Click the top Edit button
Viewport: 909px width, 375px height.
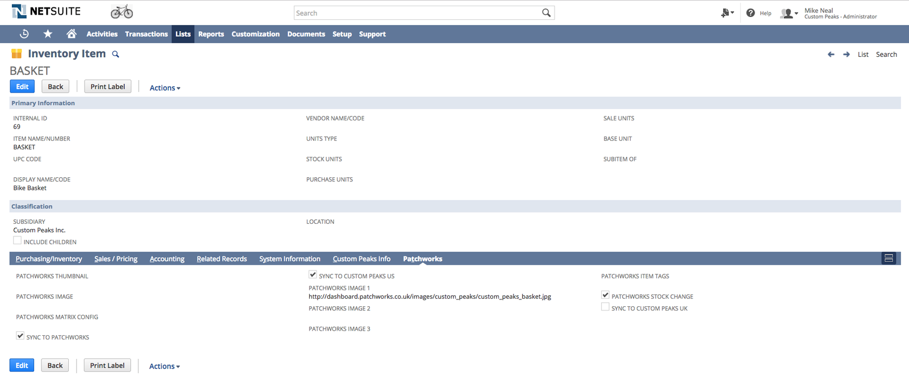pyautogui.click(x=22, y=86)
